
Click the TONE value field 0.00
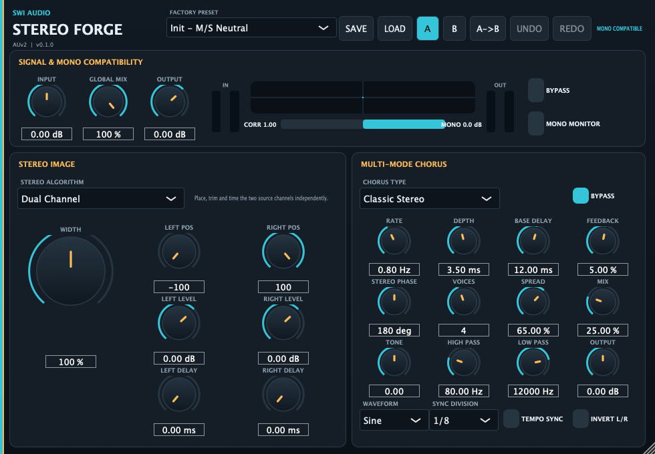394,391
